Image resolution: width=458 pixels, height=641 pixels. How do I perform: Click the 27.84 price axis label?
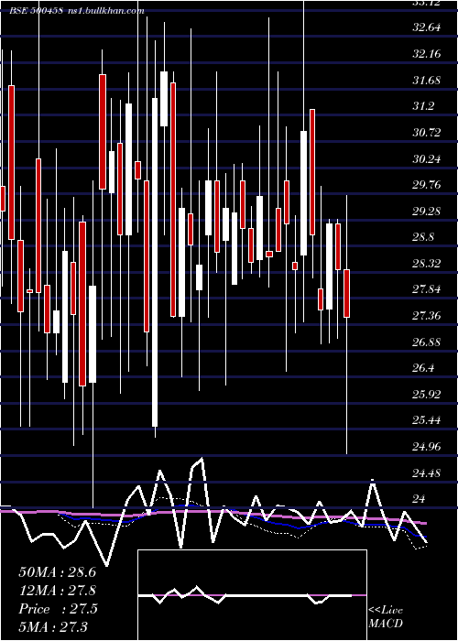(x=427, y=289)
